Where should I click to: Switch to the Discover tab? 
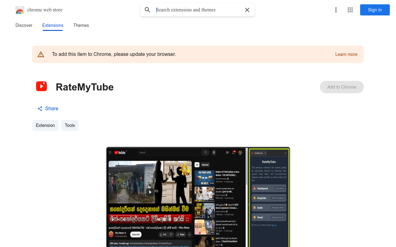24,25
